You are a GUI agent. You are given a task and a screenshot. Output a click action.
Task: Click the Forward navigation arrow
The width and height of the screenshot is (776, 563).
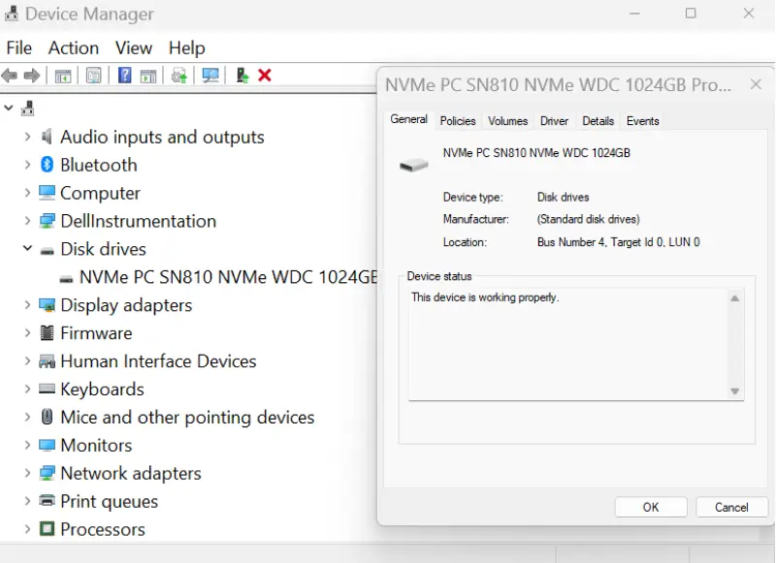pos(32,76)
